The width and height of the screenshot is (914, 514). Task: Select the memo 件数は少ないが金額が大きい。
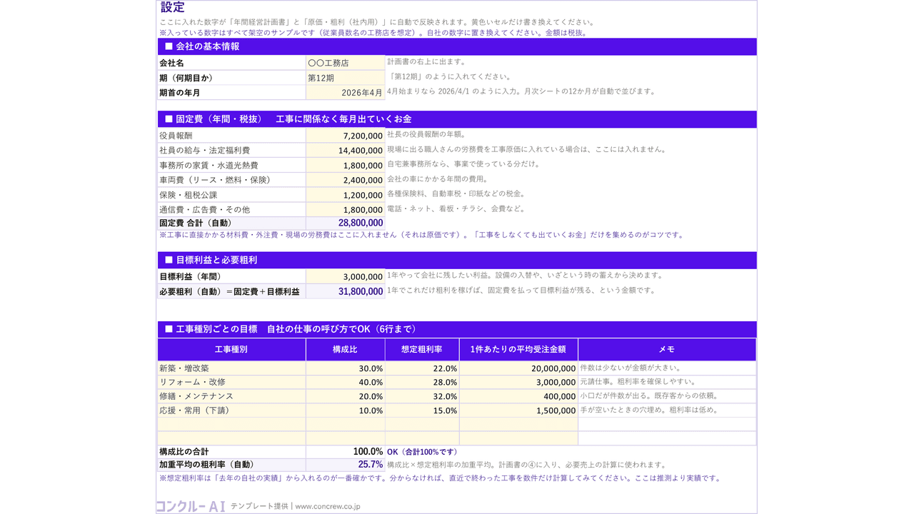(x=667, y=368)
